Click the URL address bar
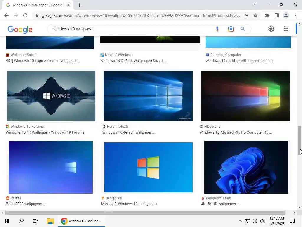The width and height of the screenshot is (302, 227). point(141,15)
